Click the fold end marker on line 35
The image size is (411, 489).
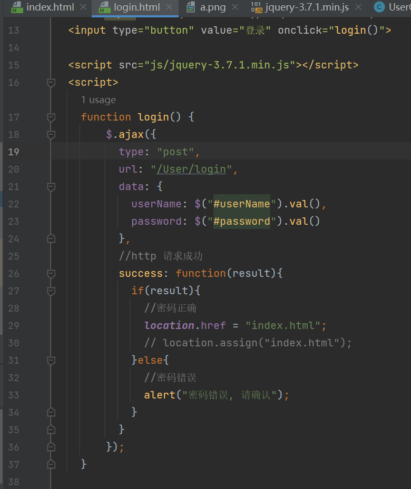51,430
